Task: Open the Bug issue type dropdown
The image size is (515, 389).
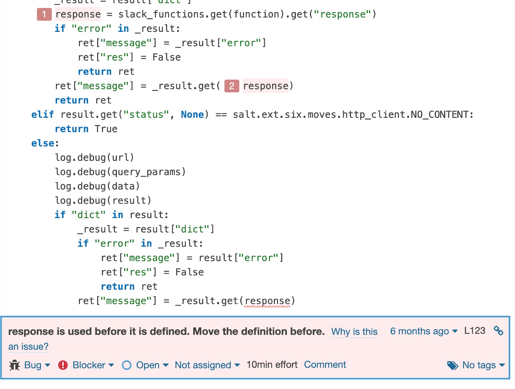Action: coord(35,365)
